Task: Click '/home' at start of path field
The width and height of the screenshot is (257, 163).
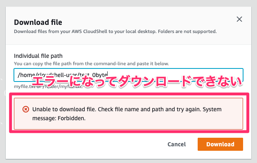Action: click(x=25, y=75)
